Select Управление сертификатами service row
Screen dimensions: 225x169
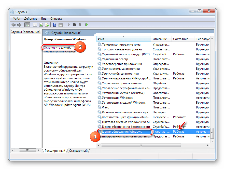click(x=153, y=88)
